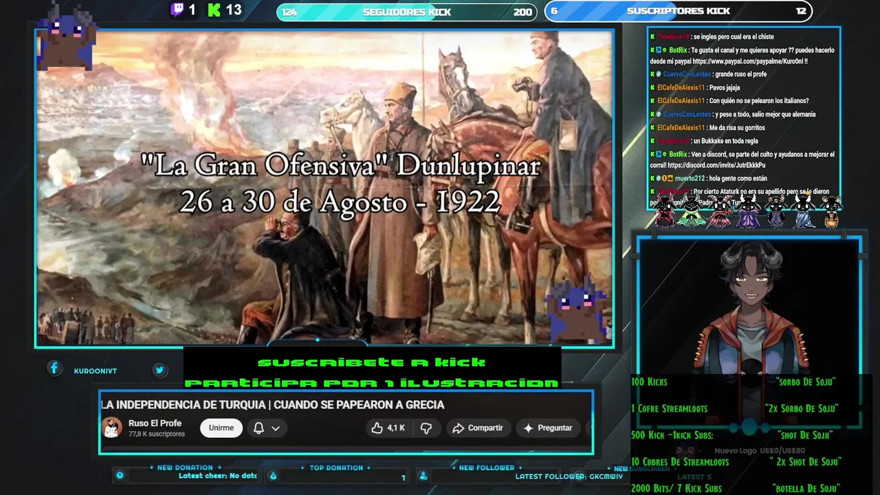The height and width of the screenshot is (495, 880).
Task: Click the KUROONIVT handle text
Action: tap(96, 371)
